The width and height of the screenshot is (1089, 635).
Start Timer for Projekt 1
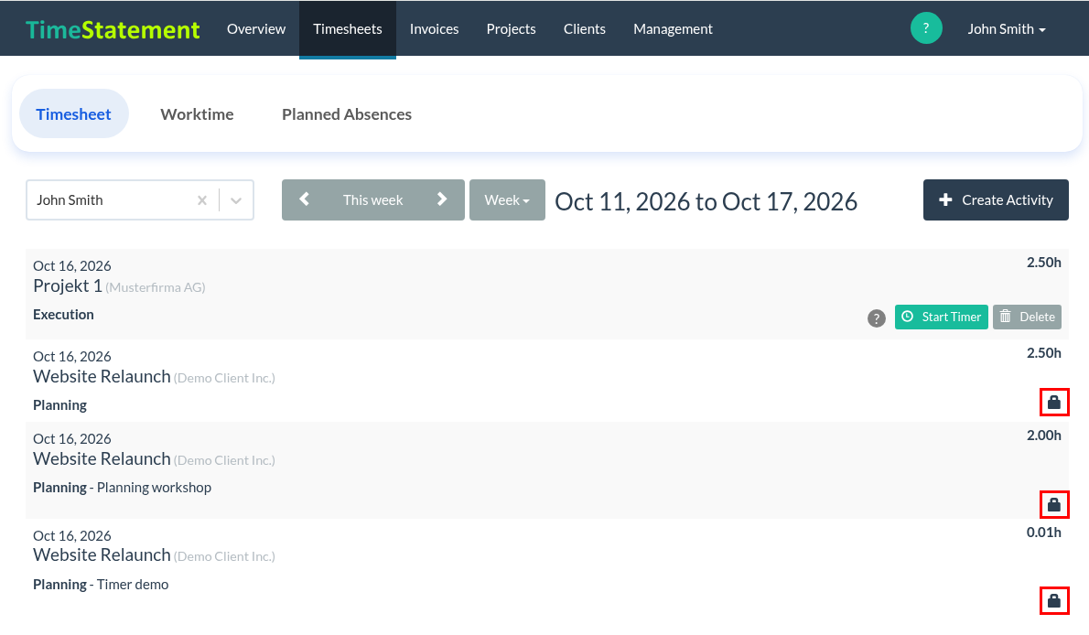941,317
